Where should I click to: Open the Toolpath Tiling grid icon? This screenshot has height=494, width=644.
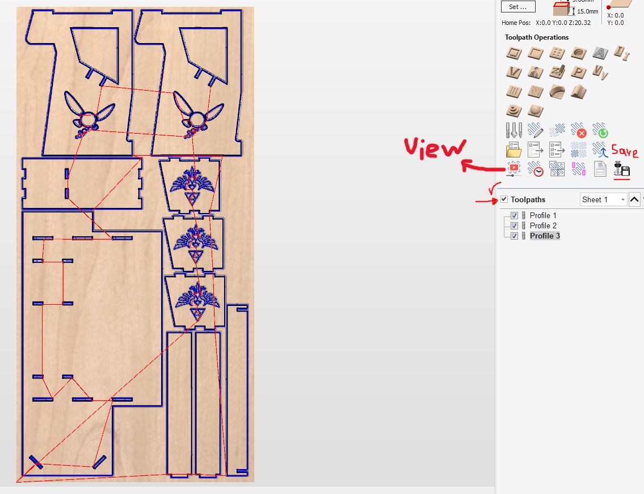(x=557, y=169)
